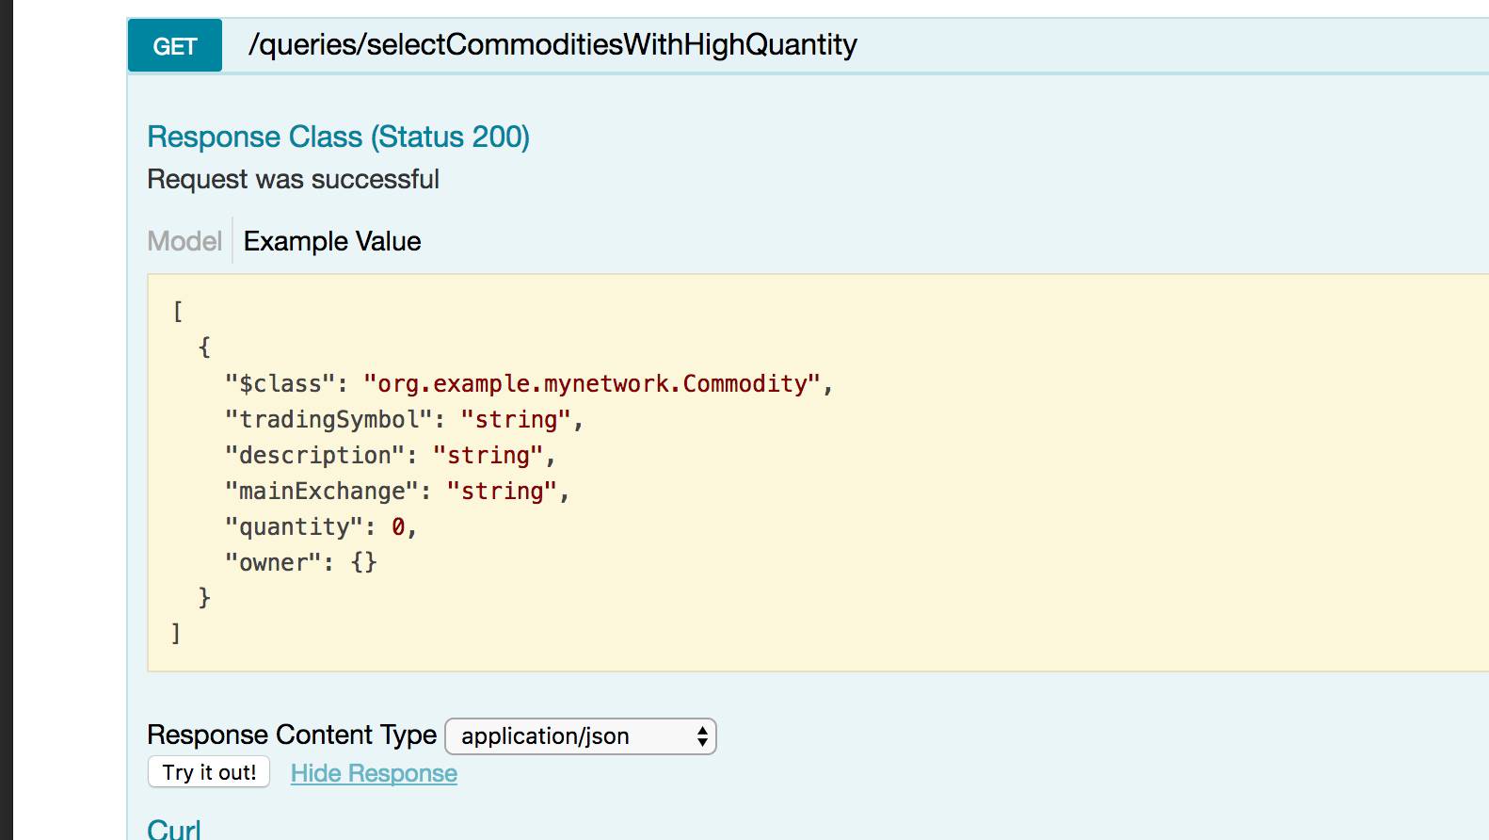Click the Curl heading
Screen dimensions: 1489x840
pos(174,829)
